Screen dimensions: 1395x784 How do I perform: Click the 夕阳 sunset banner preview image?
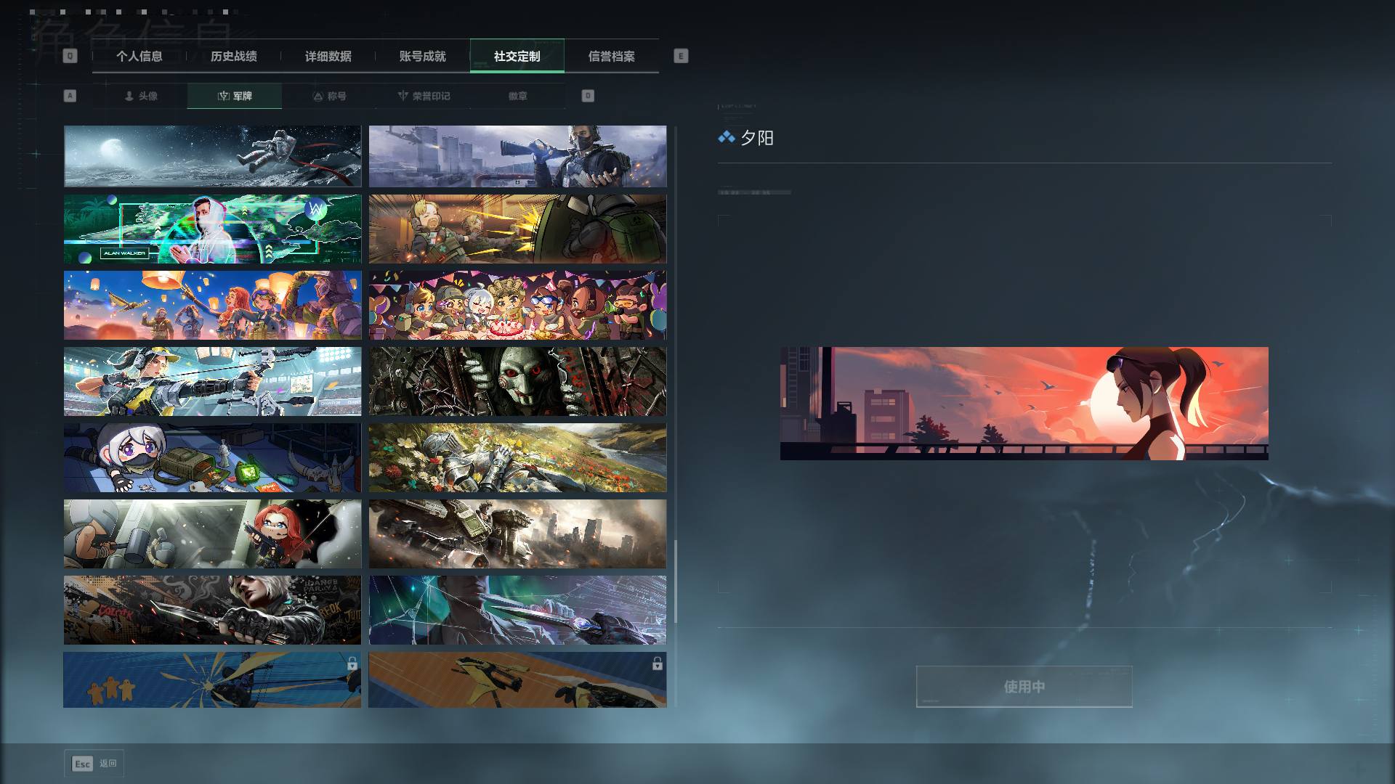(x=1024, y=404)
